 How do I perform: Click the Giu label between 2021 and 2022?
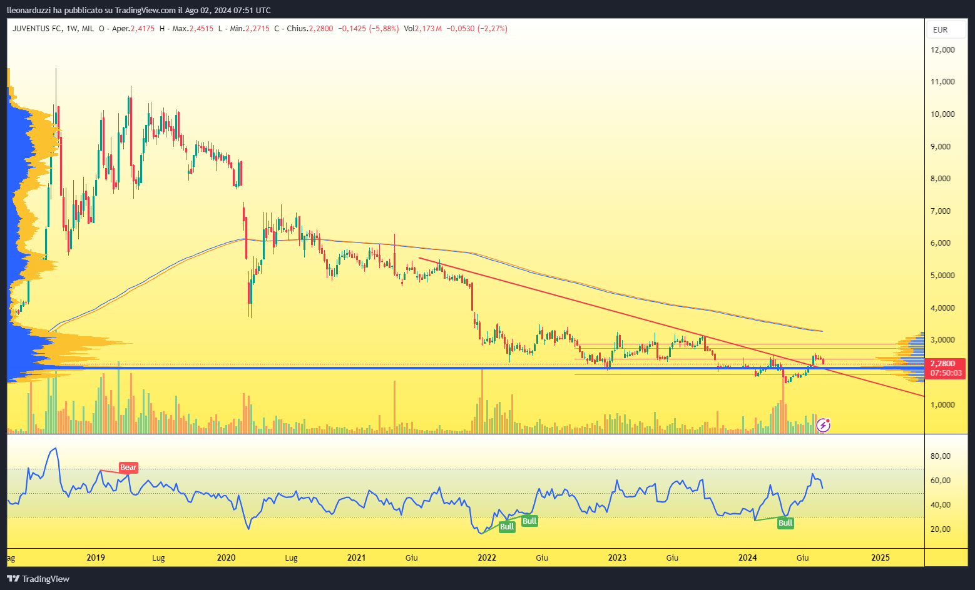(x=412, y=557)
